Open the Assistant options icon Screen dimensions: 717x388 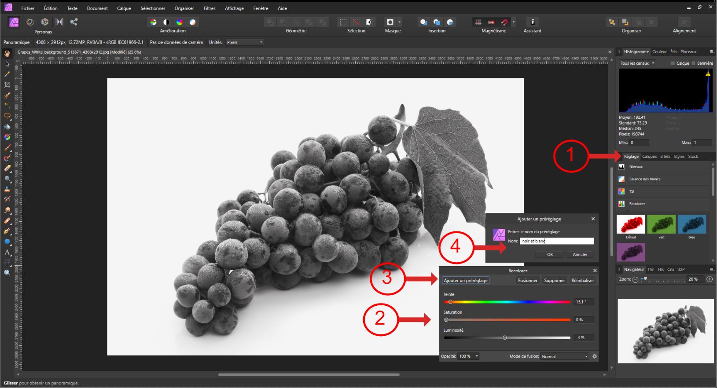point(533,22)
